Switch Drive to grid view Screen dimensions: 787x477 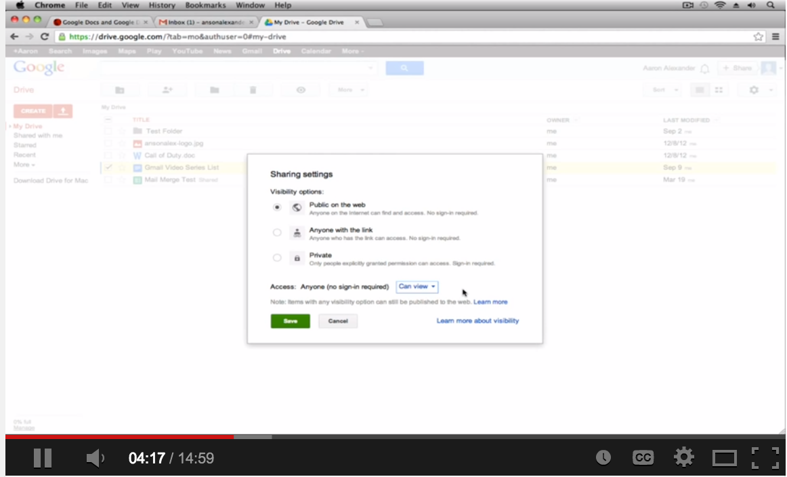[x=719, y=89]
